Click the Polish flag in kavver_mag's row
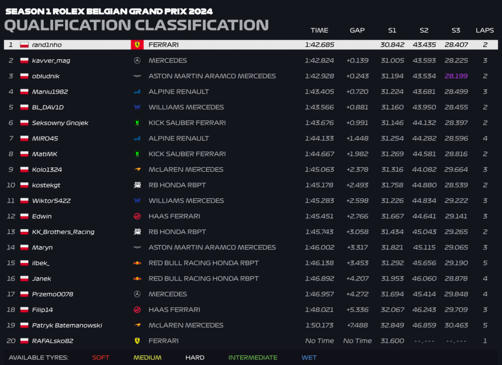The image size is (502, 365). (25, 60)
